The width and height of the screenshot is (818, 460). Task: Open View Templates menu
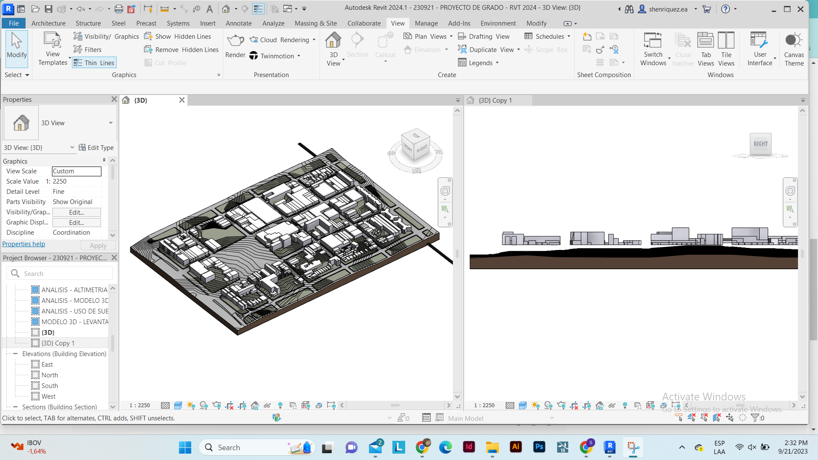53,49
